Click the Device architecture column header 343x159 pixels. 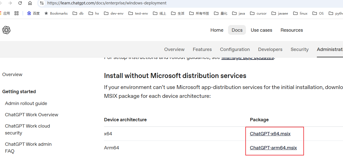pos(125,120)
